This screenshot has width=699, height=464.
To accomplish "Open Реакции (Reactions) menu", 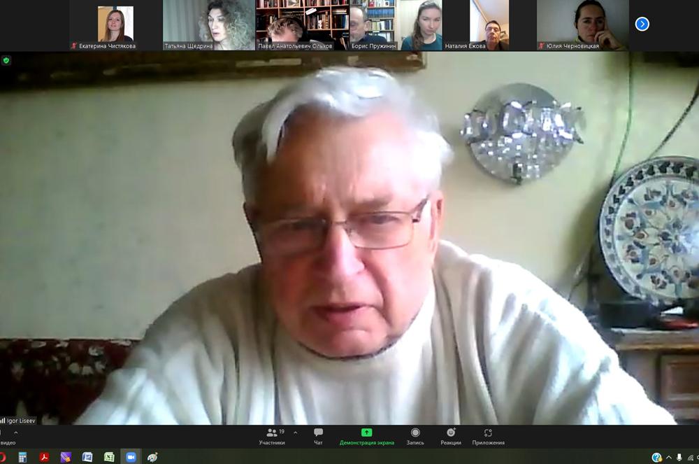I will pos(451,436).
